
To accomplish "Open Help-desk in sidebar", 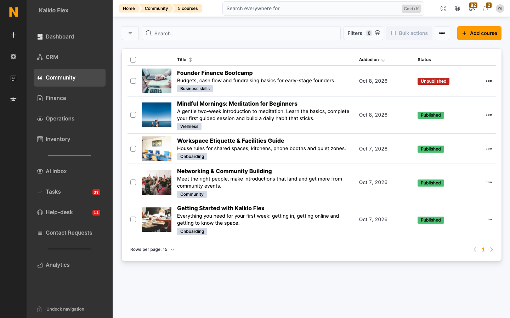I will (x=69, y=212).
